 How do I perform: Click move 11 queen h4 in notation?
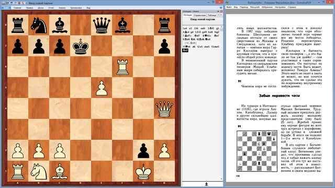(x=186, y=46)
